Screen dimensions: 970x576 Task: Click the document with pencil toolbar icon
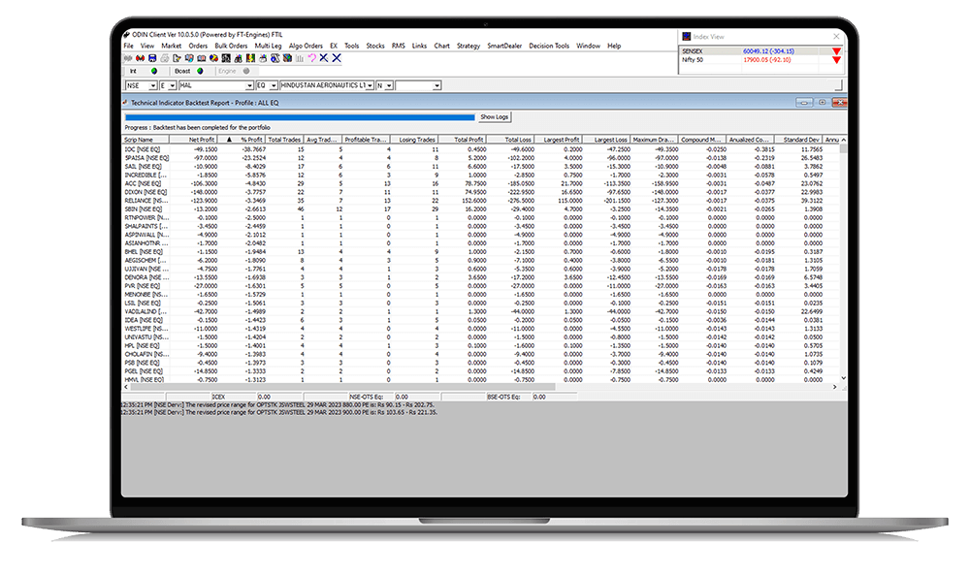[177, 58]
